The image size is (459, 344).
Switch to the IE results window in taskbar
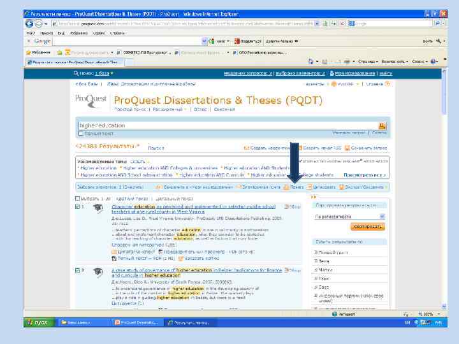point(189,322)
